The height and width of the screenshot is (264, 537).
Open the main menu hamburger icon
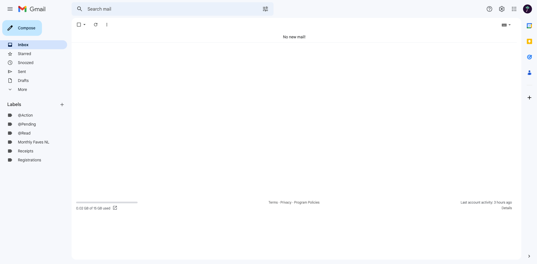(10, 9)
